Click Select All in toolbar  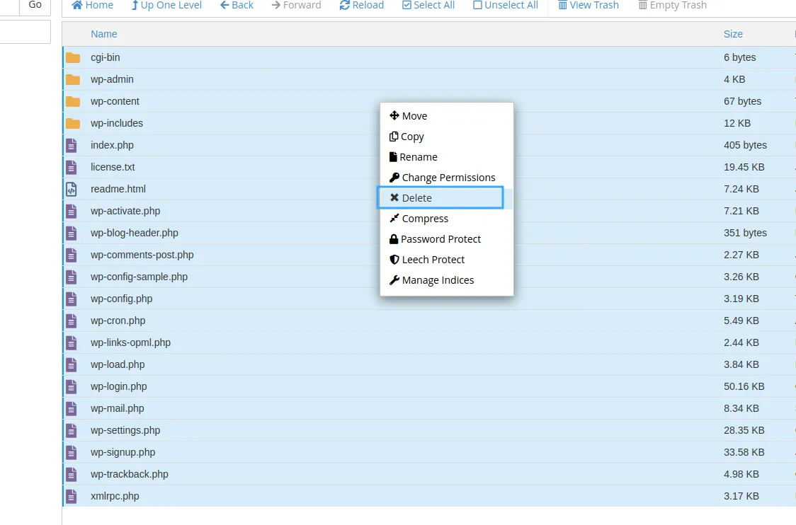pyautogui.click(x=428, y=5)
